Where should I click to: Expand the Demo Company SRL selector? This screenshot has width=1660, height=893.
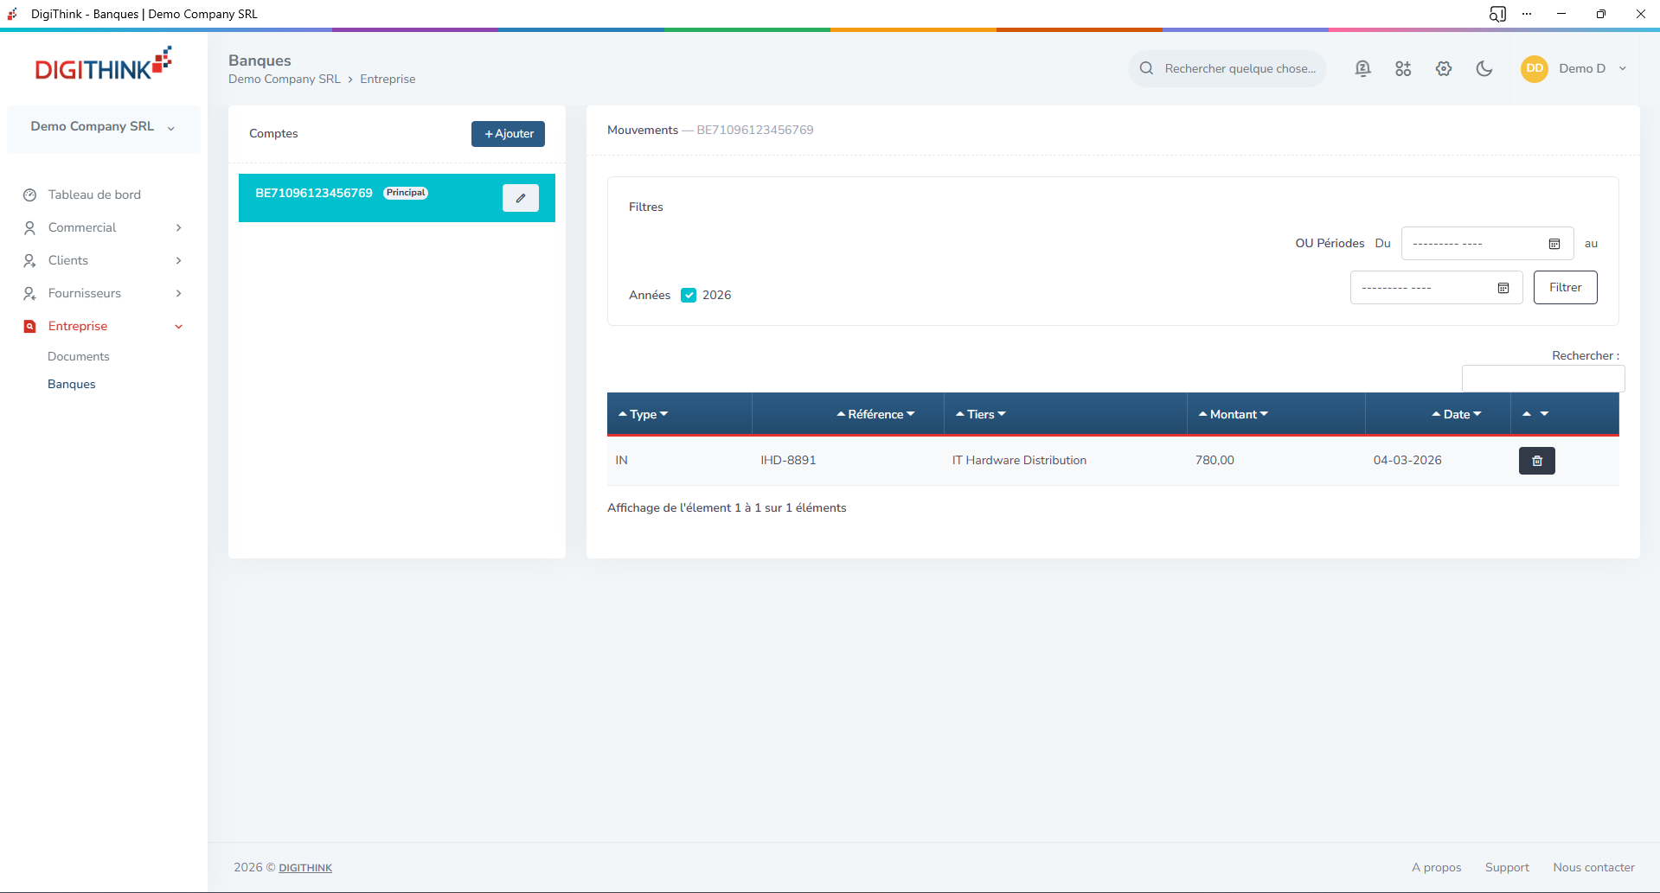tap(103, 127)
